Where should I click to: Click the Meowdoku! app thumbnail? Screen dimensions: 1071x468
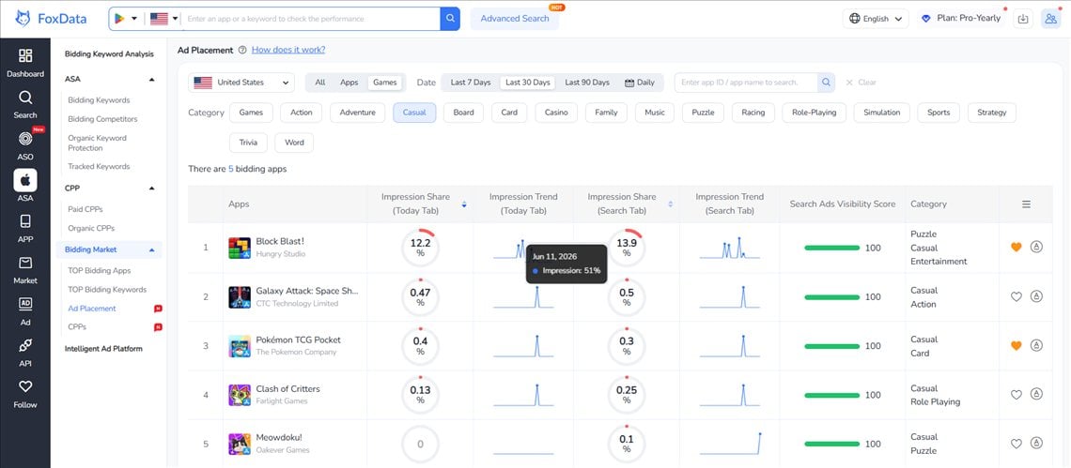(239, 444)
